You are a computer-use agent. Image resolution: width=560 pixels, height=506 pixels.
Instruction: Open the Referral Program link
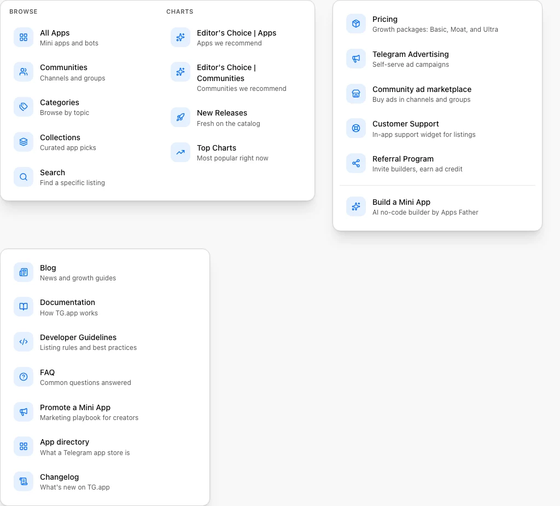(437, 164)
